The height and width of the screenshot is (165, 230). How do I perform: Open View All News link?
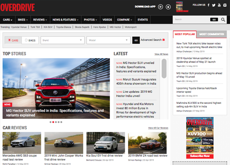point(161,54)
